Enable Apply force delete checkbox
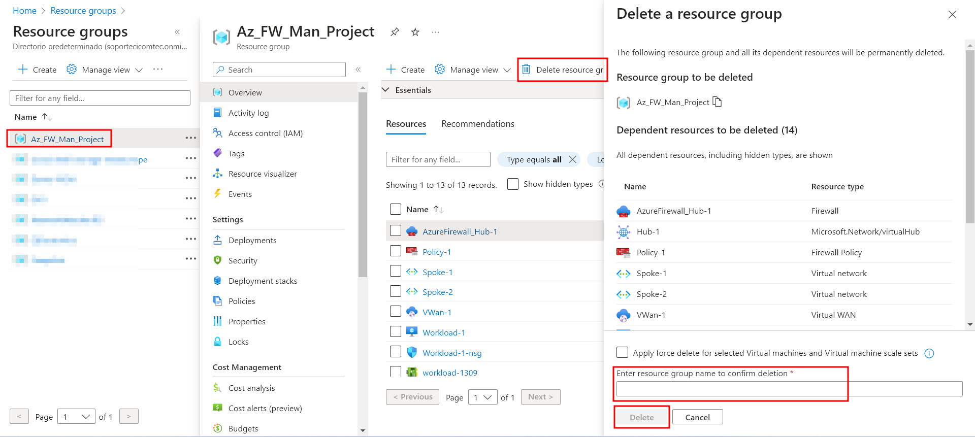Screen dimensions: 975x437 click(622, 352)
